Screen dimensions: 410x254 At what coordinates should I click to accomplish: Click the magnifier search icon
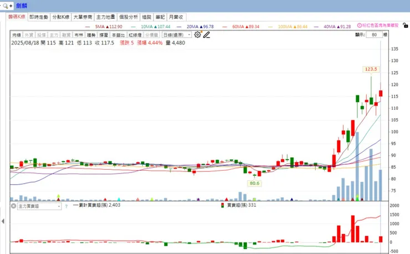(x=6, y=6)
